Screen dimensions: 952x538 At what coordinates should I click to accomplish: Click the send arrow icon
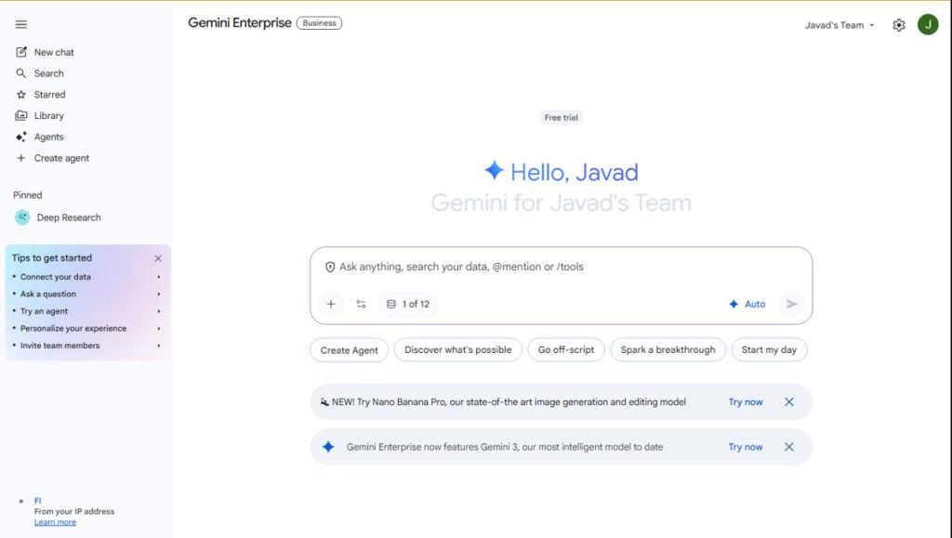[x=791, y=304]
